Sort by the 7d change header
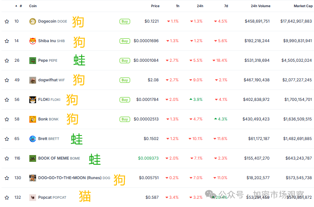Viewport: 314px width, 207px height. point(226,6)
